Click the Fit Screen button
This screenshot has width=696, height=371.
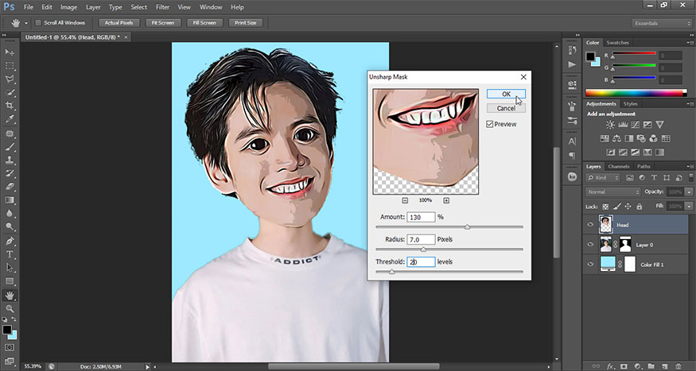[161, 22]
